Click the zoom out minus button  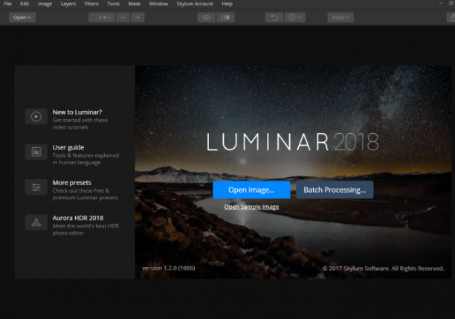coord(123,17)
